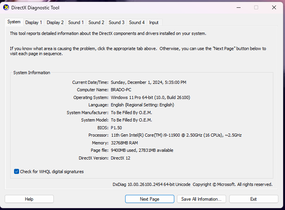
Task: Click the Page file label
Action: click(99, 150)
